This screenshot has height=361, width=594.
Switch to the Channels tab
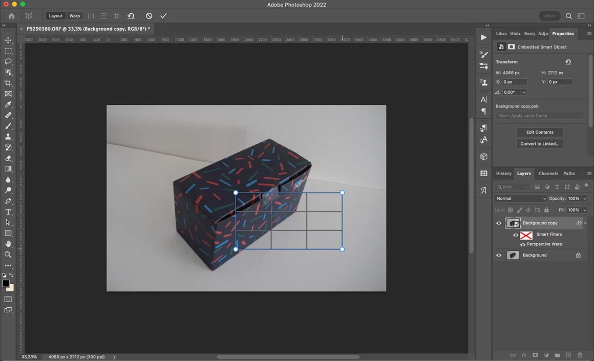548,174
